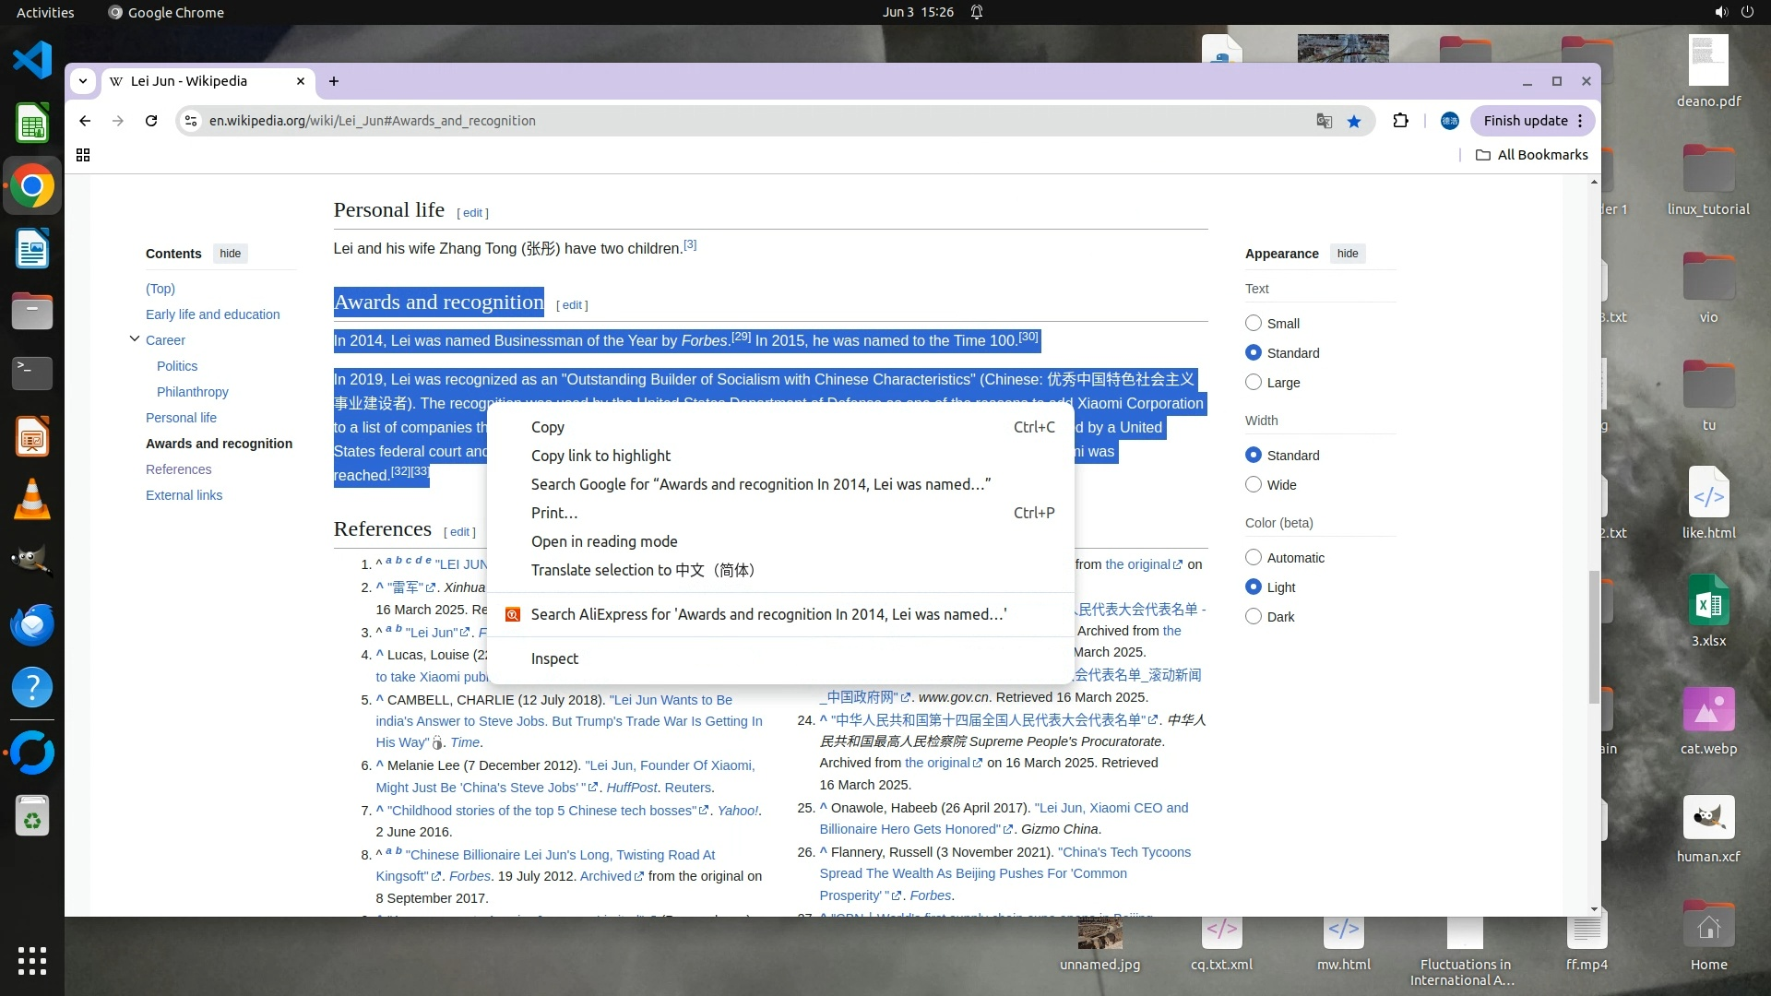Select Inspect in the context menu
Image resolution: width=1771 pixels, height=996 pixels.
(x=554, y=658)
